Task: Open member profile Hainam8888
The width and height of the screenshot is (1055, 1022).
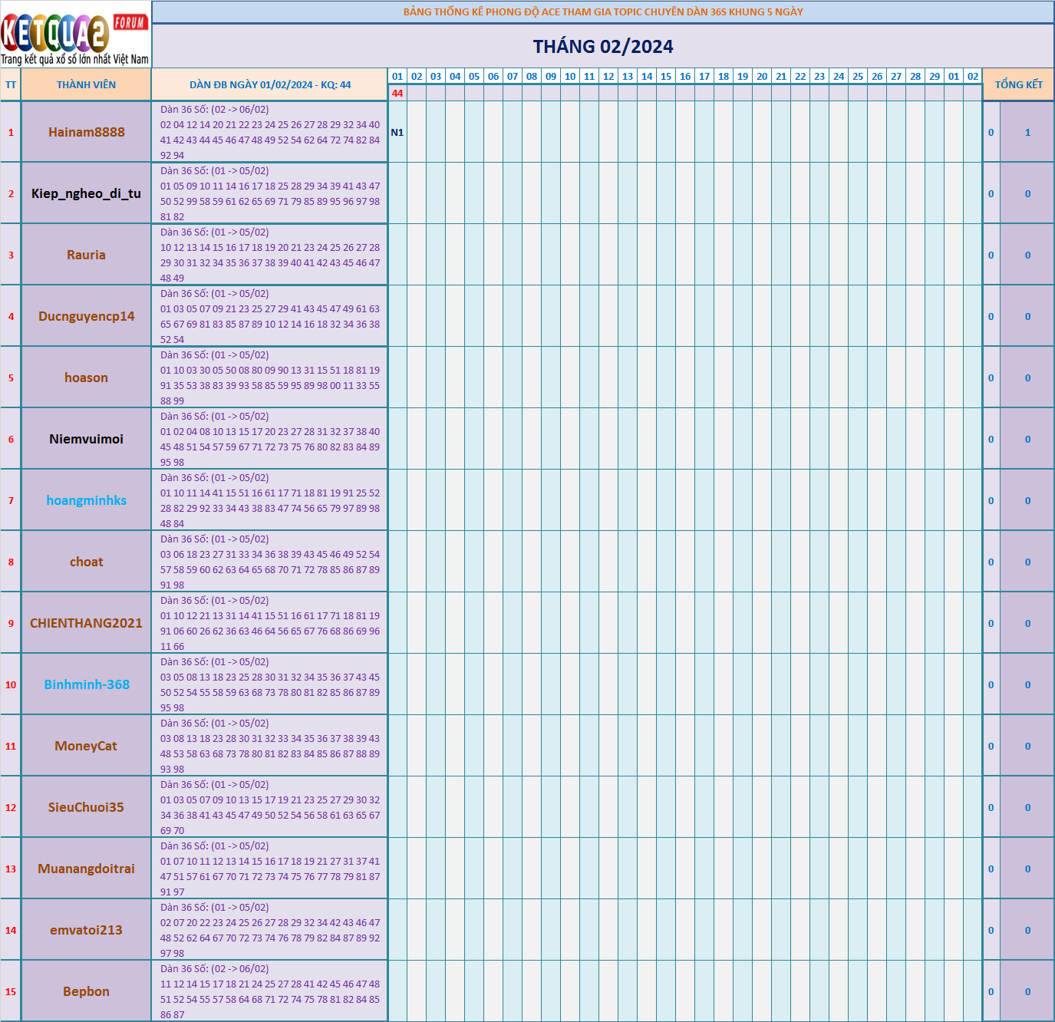Action: [86, 132]
